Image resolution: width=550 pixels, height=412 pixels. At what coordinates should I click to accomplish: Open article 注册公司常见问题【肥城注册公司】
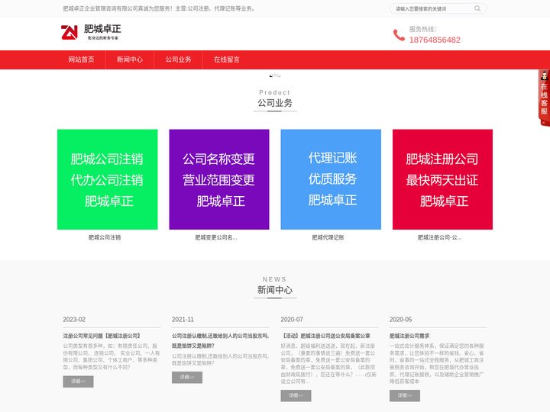pos(102,336)
